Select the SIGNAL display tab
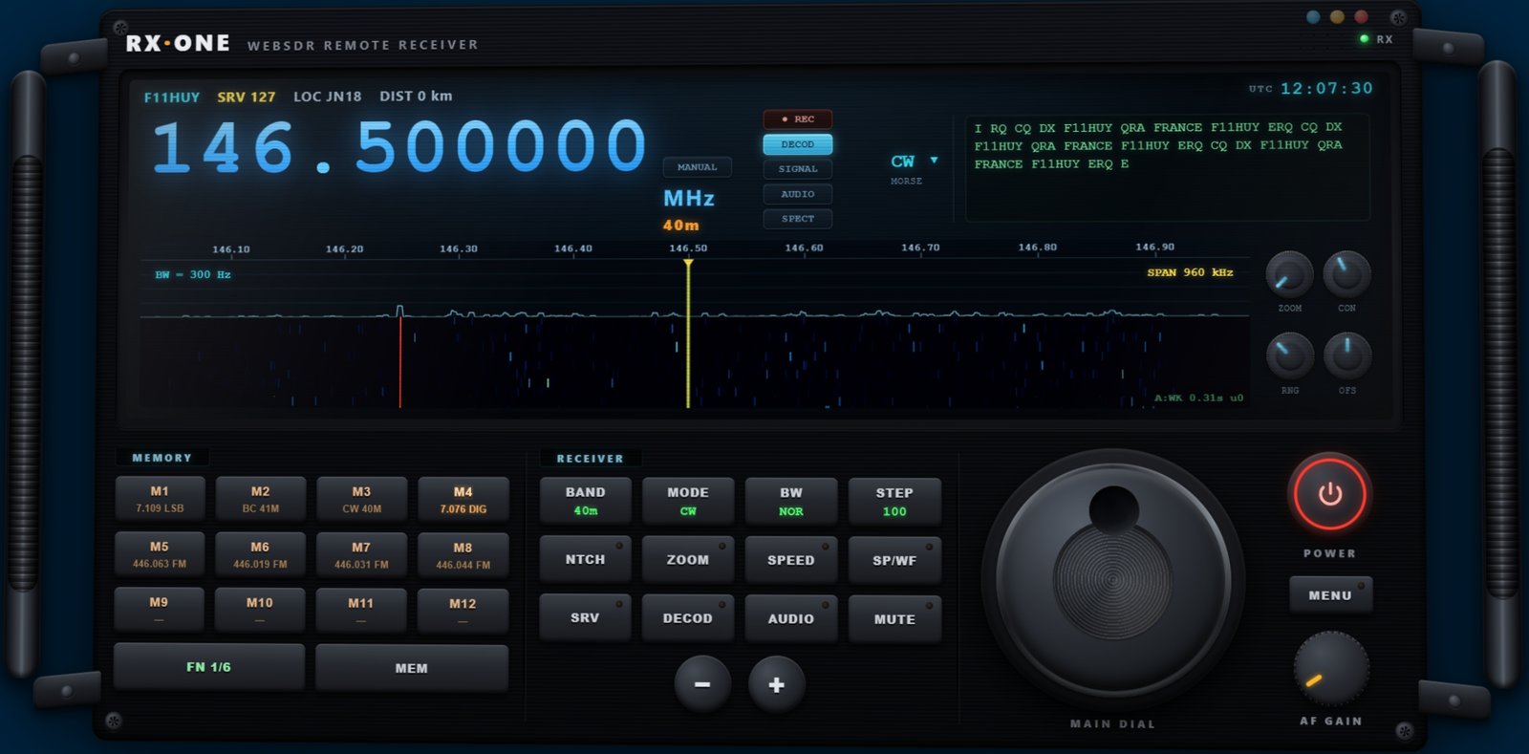Viewport: 1529px width, 754px height. (x=798, y=169)
